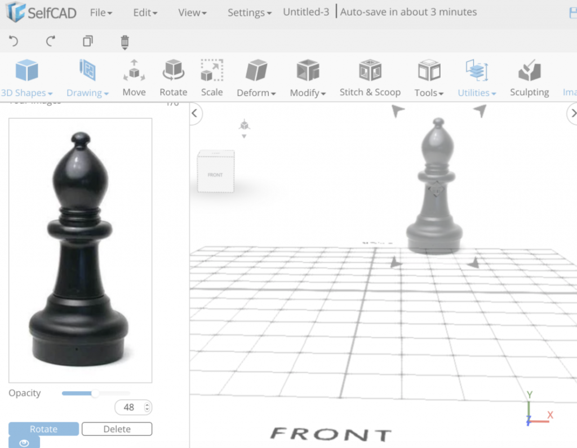This screenshot has height=448, width=577.
Task: Select the Rotate tool in the toolbar
Action: 173,77
